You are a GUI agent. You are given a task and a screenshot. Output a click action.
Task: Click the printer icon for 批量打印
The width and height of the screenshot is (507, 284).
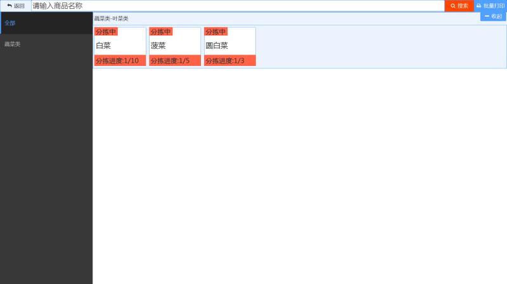[x=479, y=6]
